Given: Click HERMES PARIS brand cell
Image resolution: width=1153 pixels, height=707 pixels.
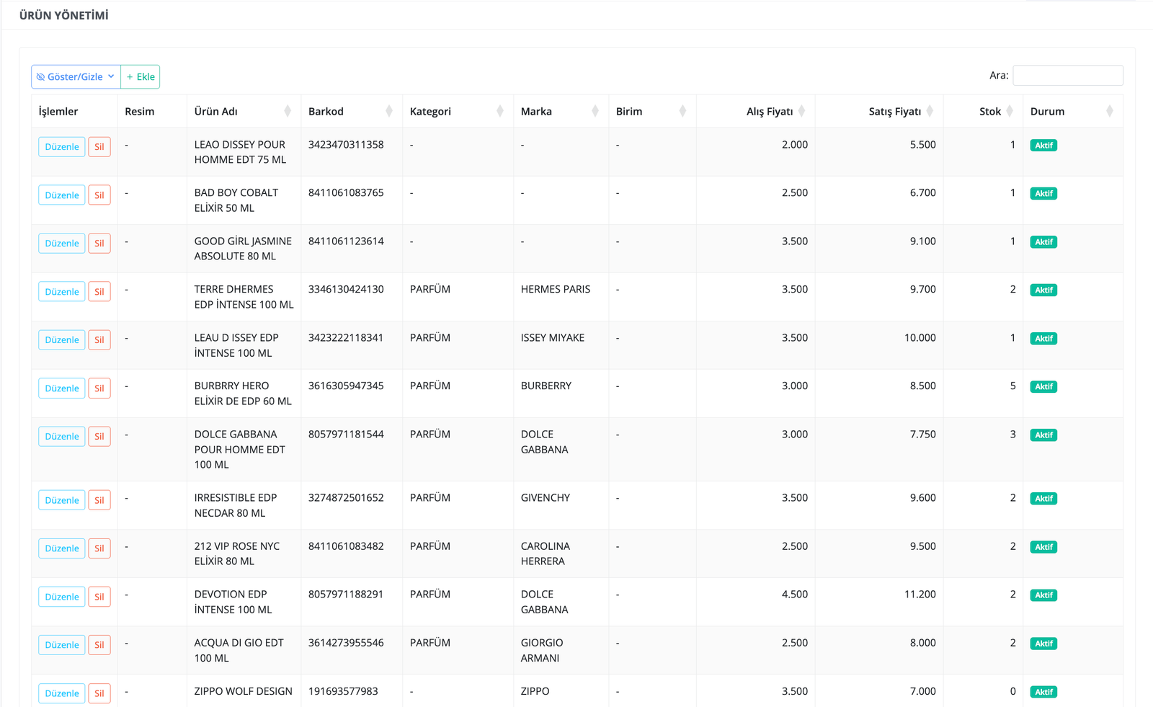Looking at the screenshot, I should [x=556, y=290].
